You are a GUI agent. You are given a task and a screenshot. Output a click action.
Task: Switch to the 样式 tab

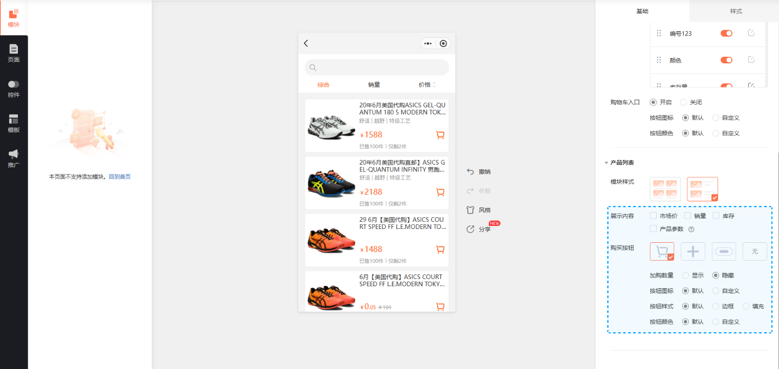pyautogui.click(x=736, y=11)
